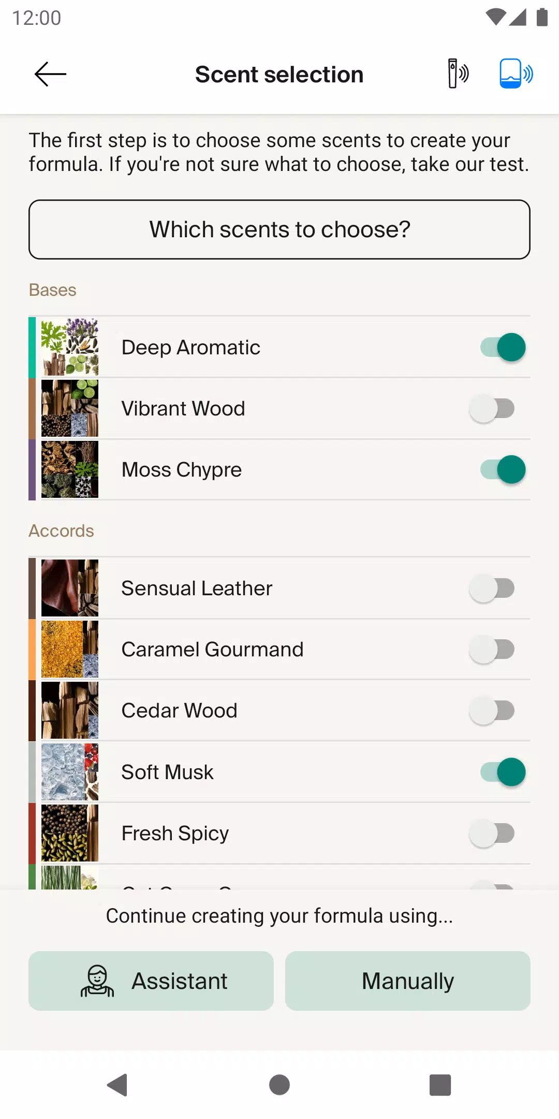
Task: Enable the Vibrant Wood toggle
Action: tap(492, 408)
